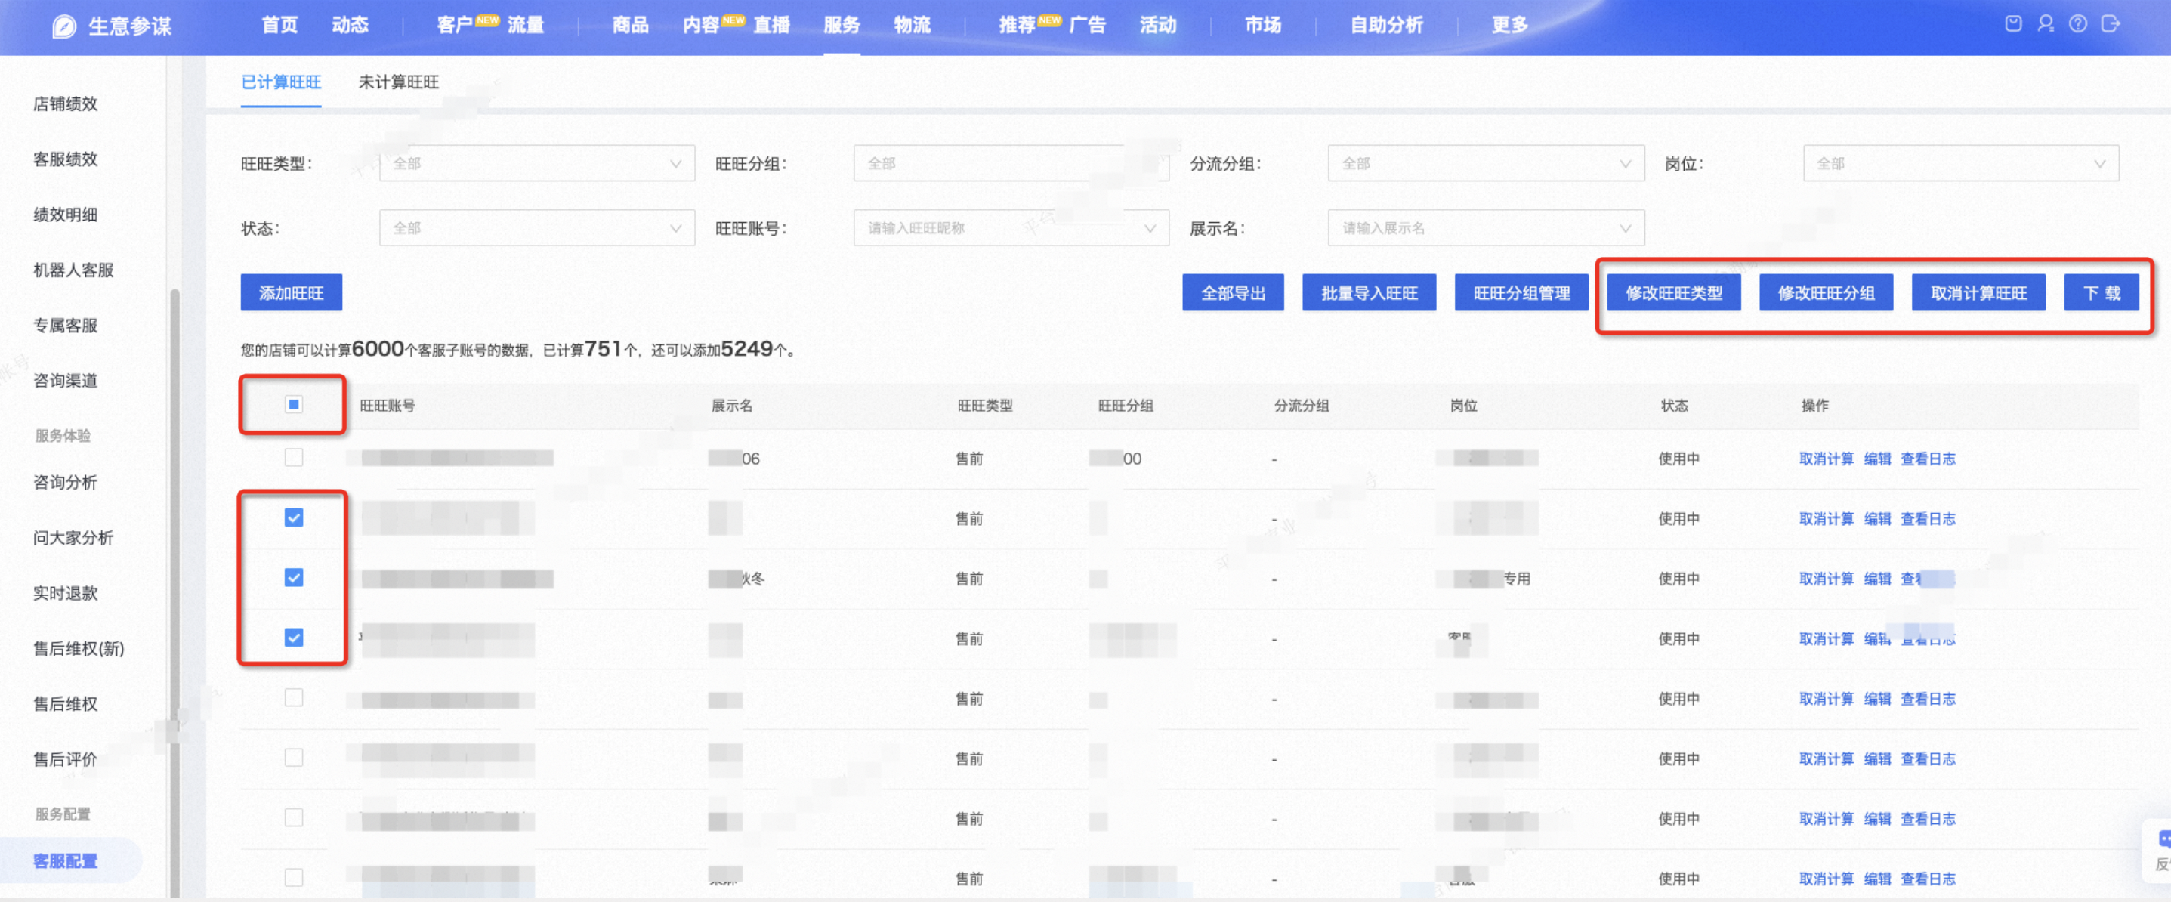
Task: Open the 状态 dropdown
Action: [x=537, y=227]
